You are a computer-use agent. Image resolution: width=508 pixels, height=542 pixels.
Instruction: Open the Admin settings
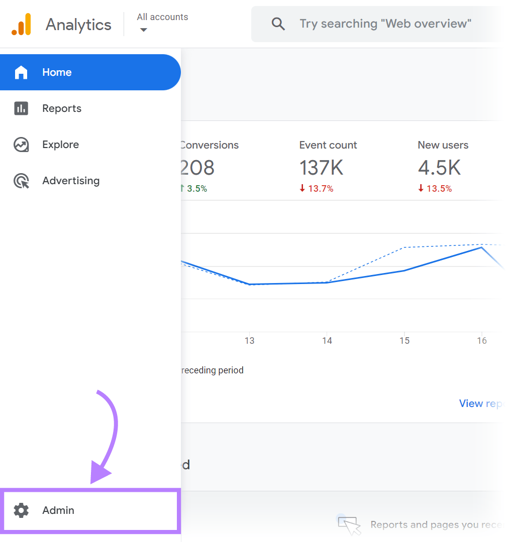point(58,510)
